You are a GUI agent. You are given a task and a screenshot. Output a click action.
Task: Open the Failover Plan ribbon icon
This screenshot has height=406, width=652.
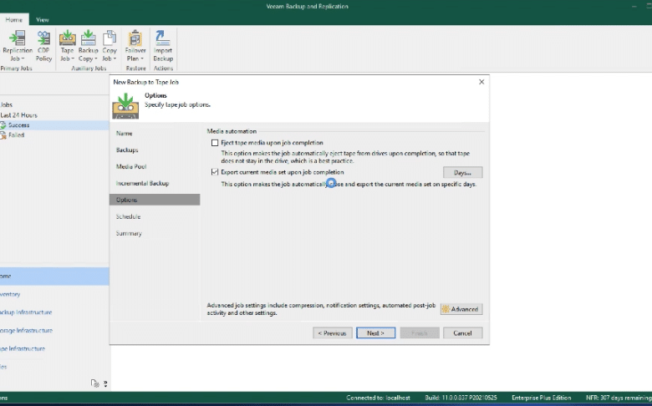pos(135,38)
